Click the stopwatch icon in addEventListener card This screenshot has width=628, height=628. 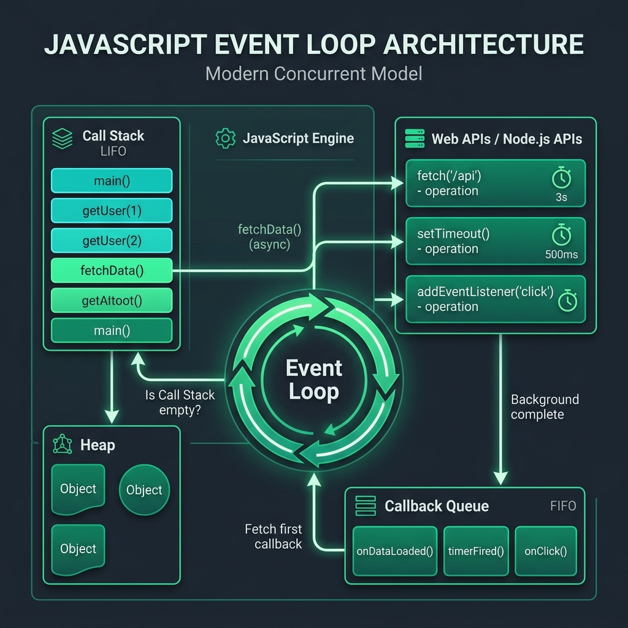pyautogui.click(x=568, y=301)
